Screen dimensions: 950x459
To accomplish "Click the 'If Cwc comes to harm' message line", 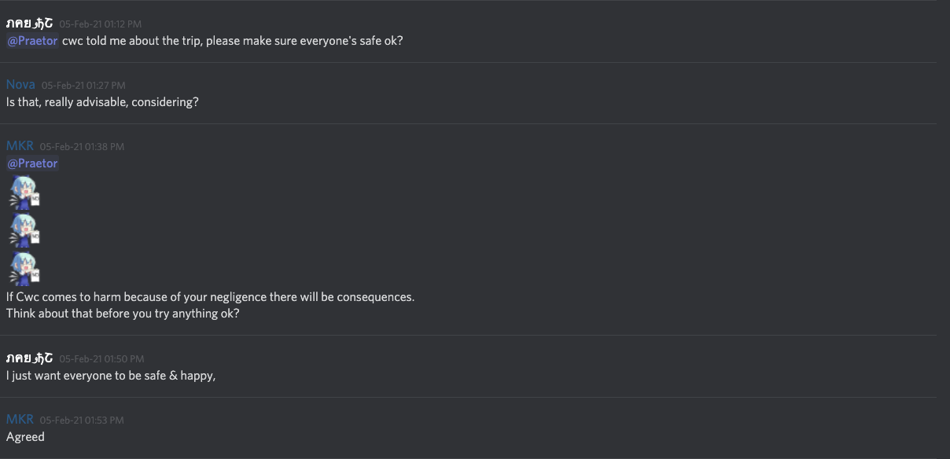I will click(x=210, y=297).
